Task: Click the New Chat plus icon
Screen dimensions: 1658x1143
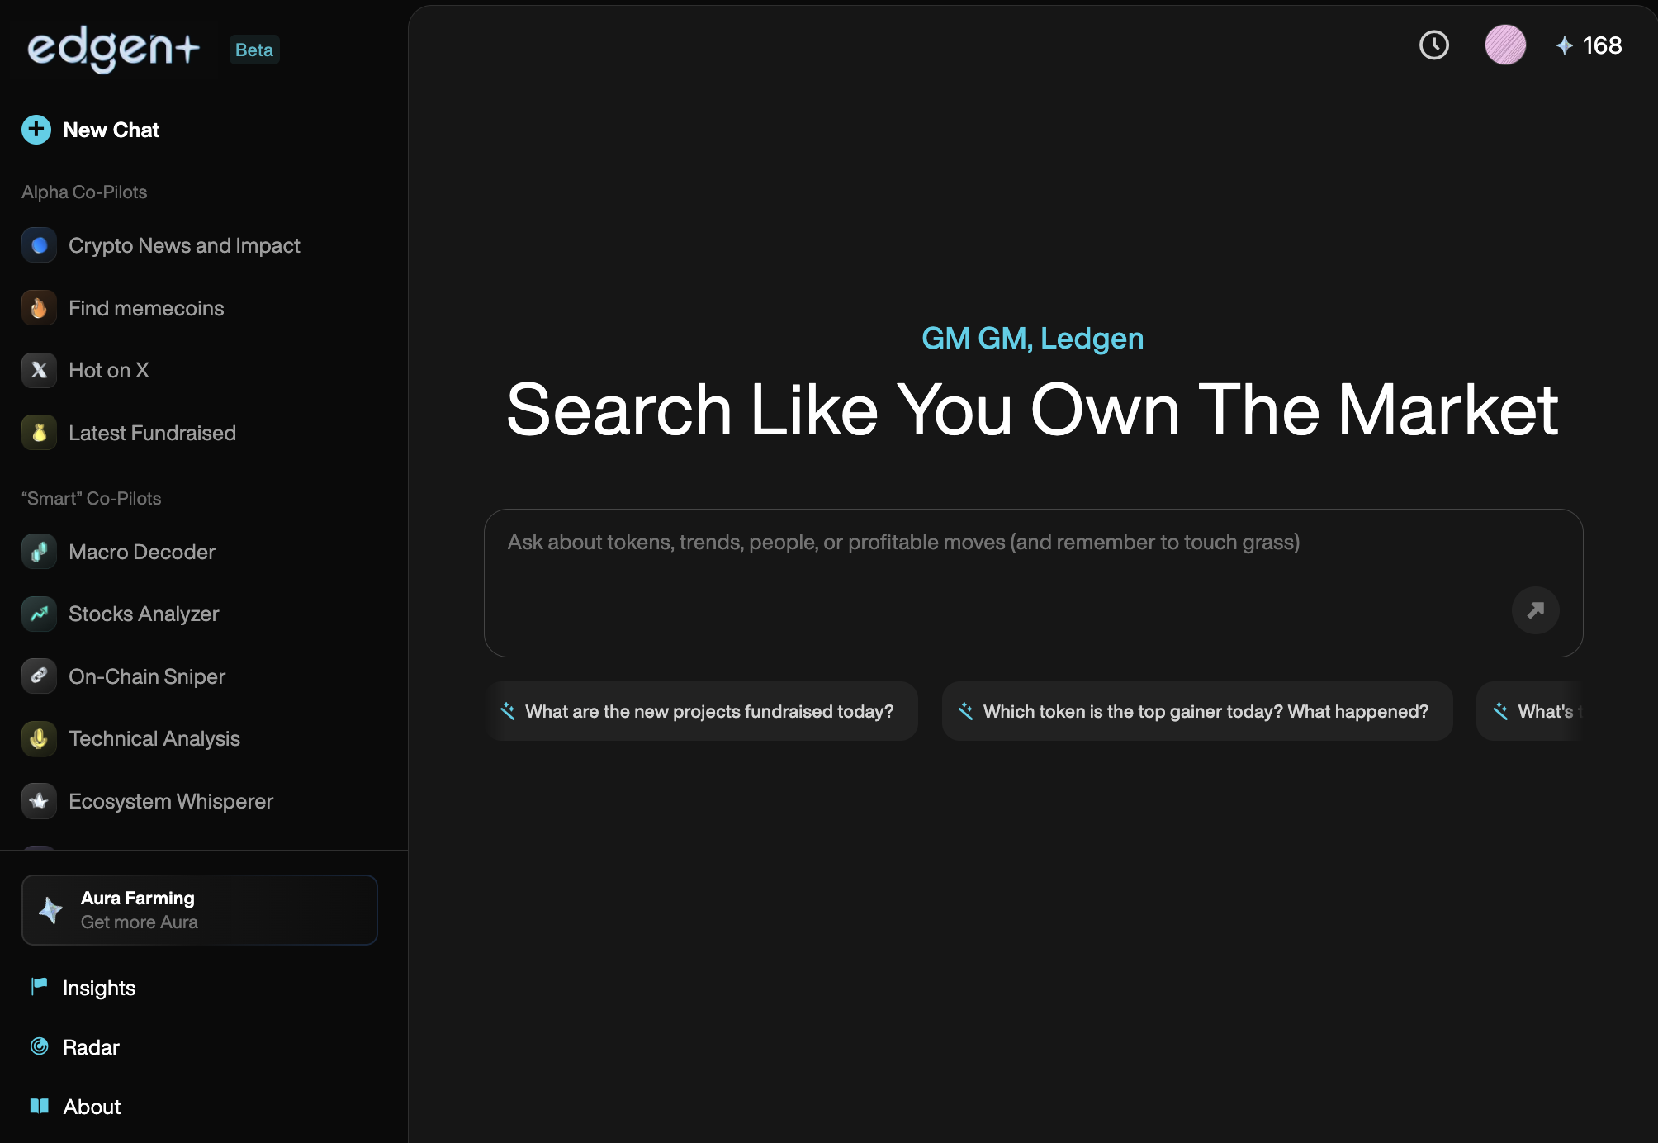Action: 36,130
